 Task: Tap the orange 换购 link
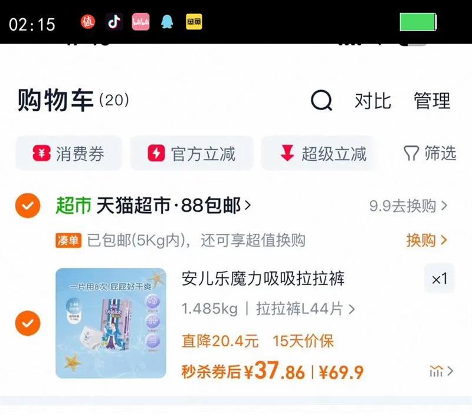tap(427, 240)
